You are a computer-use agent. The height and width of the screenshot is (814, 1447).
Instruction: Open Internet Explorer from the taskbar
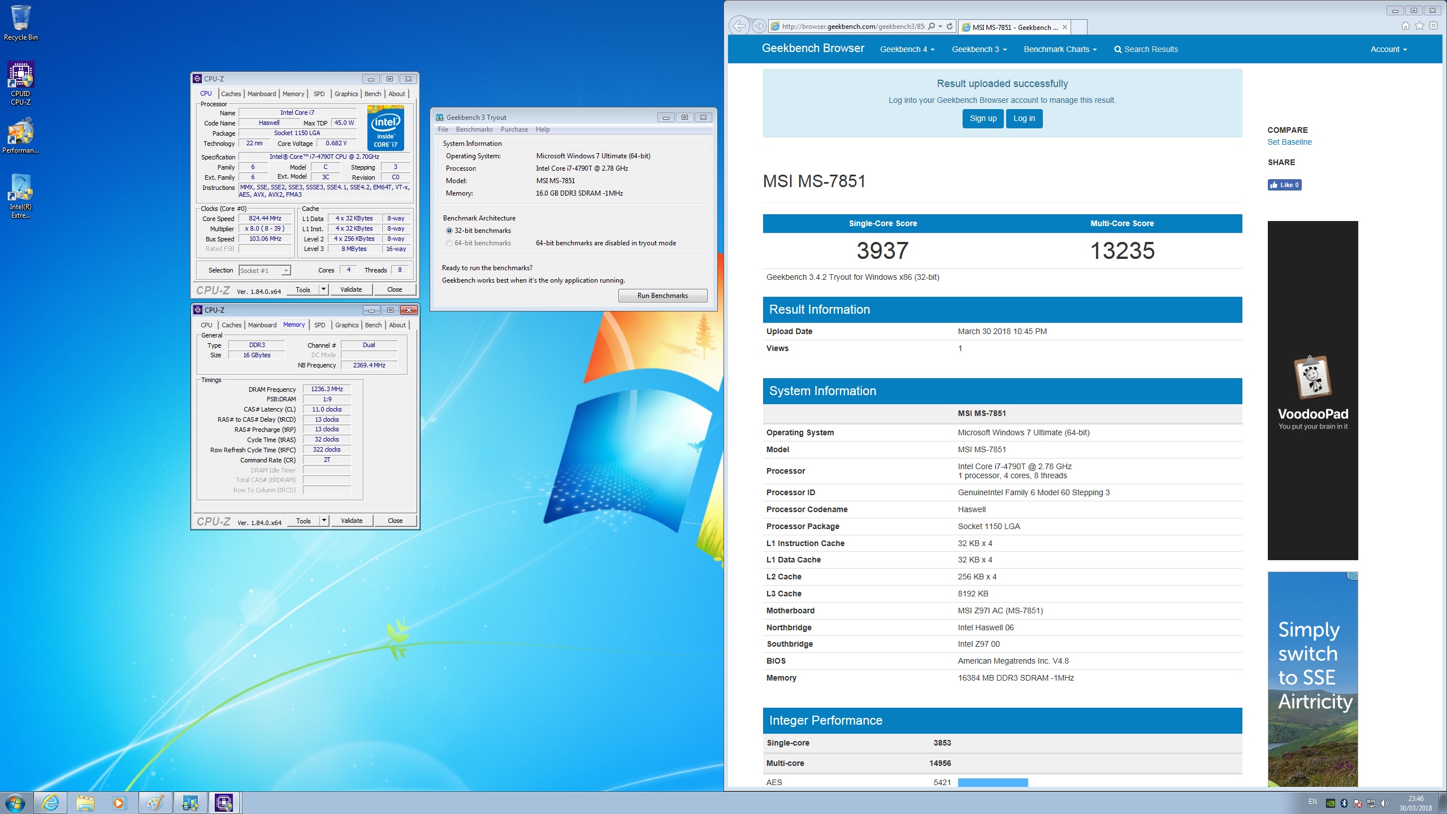click(50, 803)
